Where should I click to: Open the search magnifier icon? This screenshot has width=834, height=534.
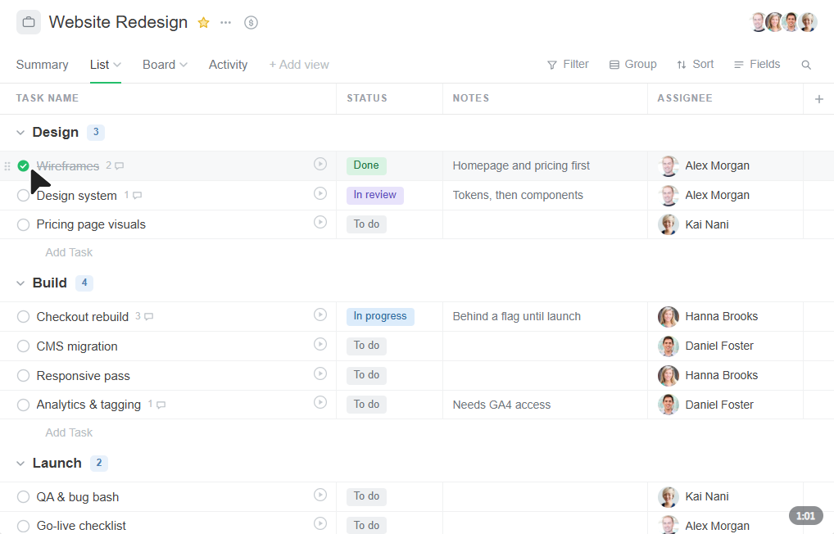(806, 65)
